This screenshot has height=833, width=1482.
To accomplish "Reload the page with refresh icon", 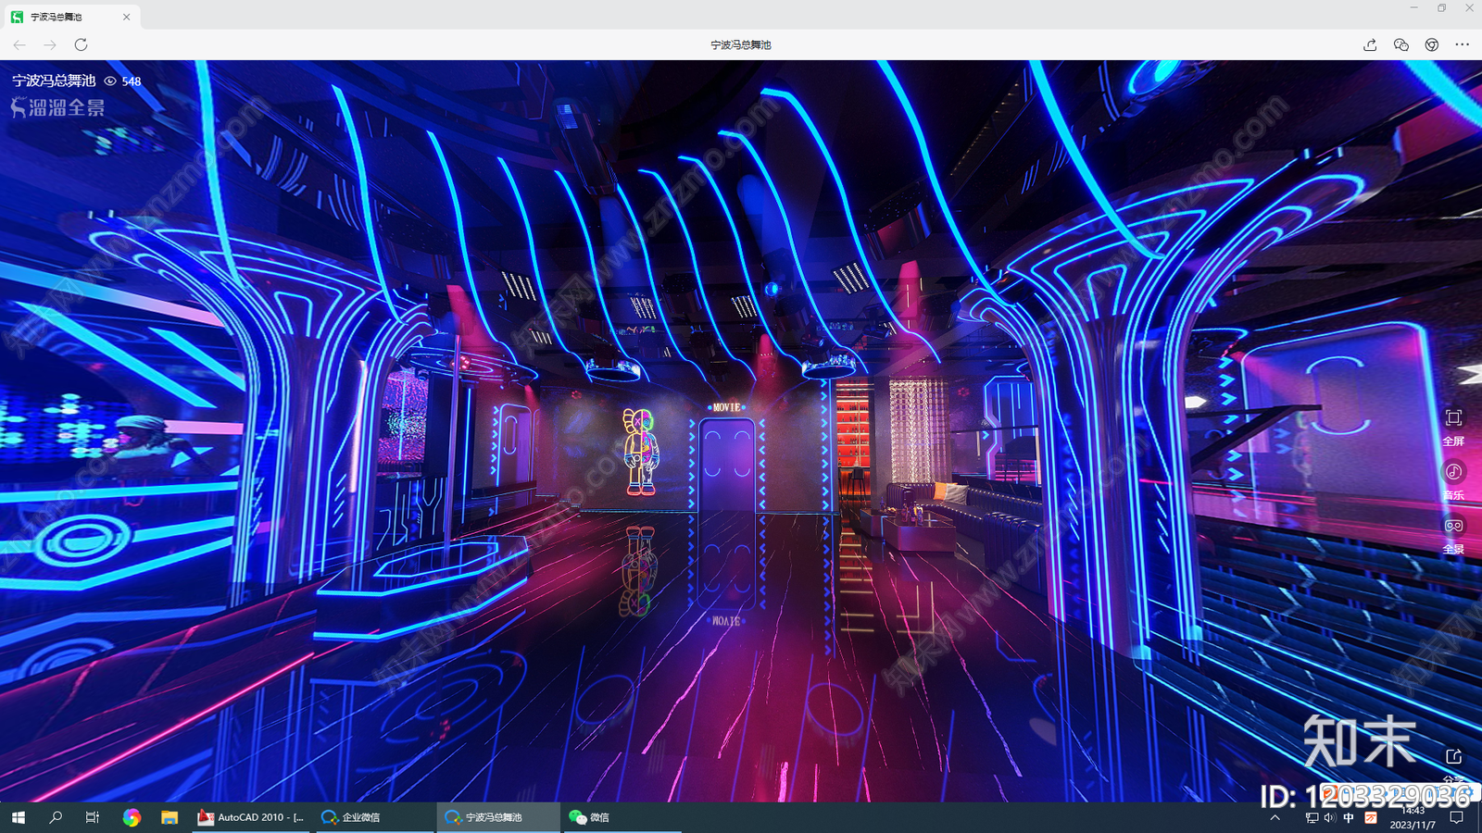I will coord(82,44).
